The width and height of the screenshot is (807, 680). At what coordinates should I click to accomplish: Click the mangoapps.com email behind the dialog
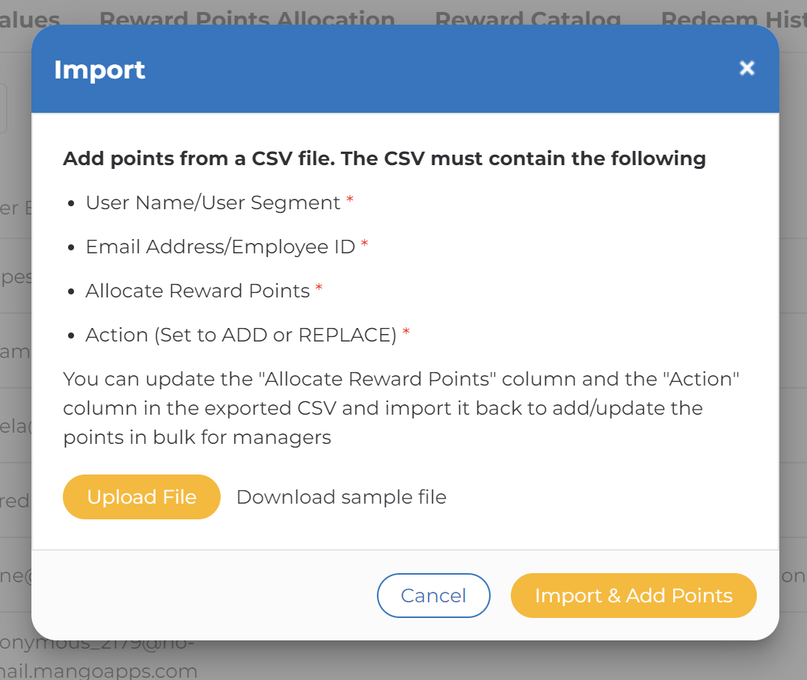coord(98,657)
